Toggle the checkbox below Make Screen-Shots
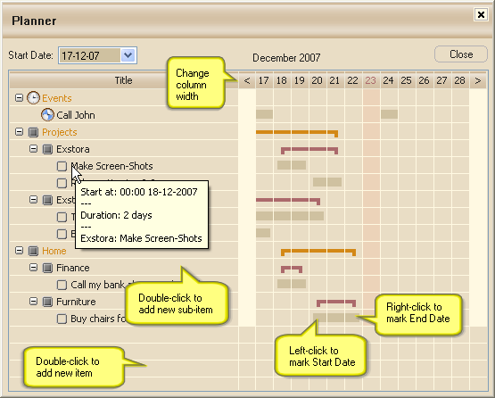 (62, 183)
